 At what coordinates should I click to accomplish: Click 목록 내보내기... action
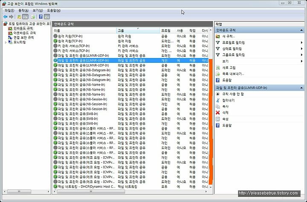tap(233, 74)
